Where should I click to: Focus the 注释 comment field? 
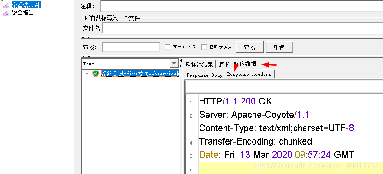242,6
